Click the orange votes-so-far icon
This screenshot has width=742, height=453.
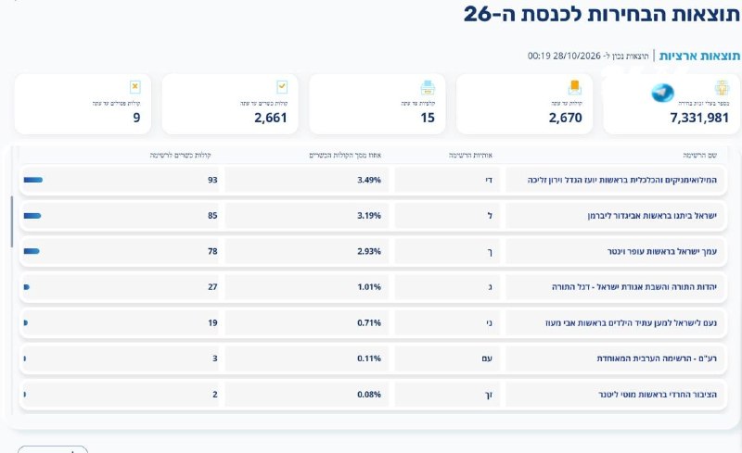coord(574,87)
